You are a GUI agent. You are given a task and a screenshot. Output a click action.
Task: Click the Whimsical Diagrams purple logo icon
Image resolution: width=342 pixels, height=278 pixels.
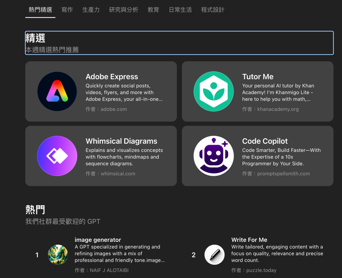tap(57, 156)
